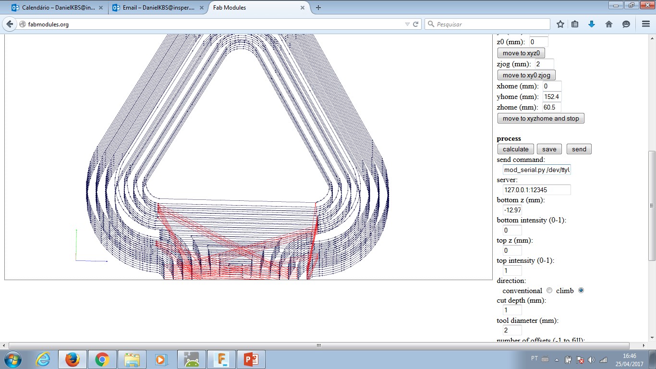Open PowerPoint from the taskbar
This screenshot has width=656, height=369.
coord(251,359)
